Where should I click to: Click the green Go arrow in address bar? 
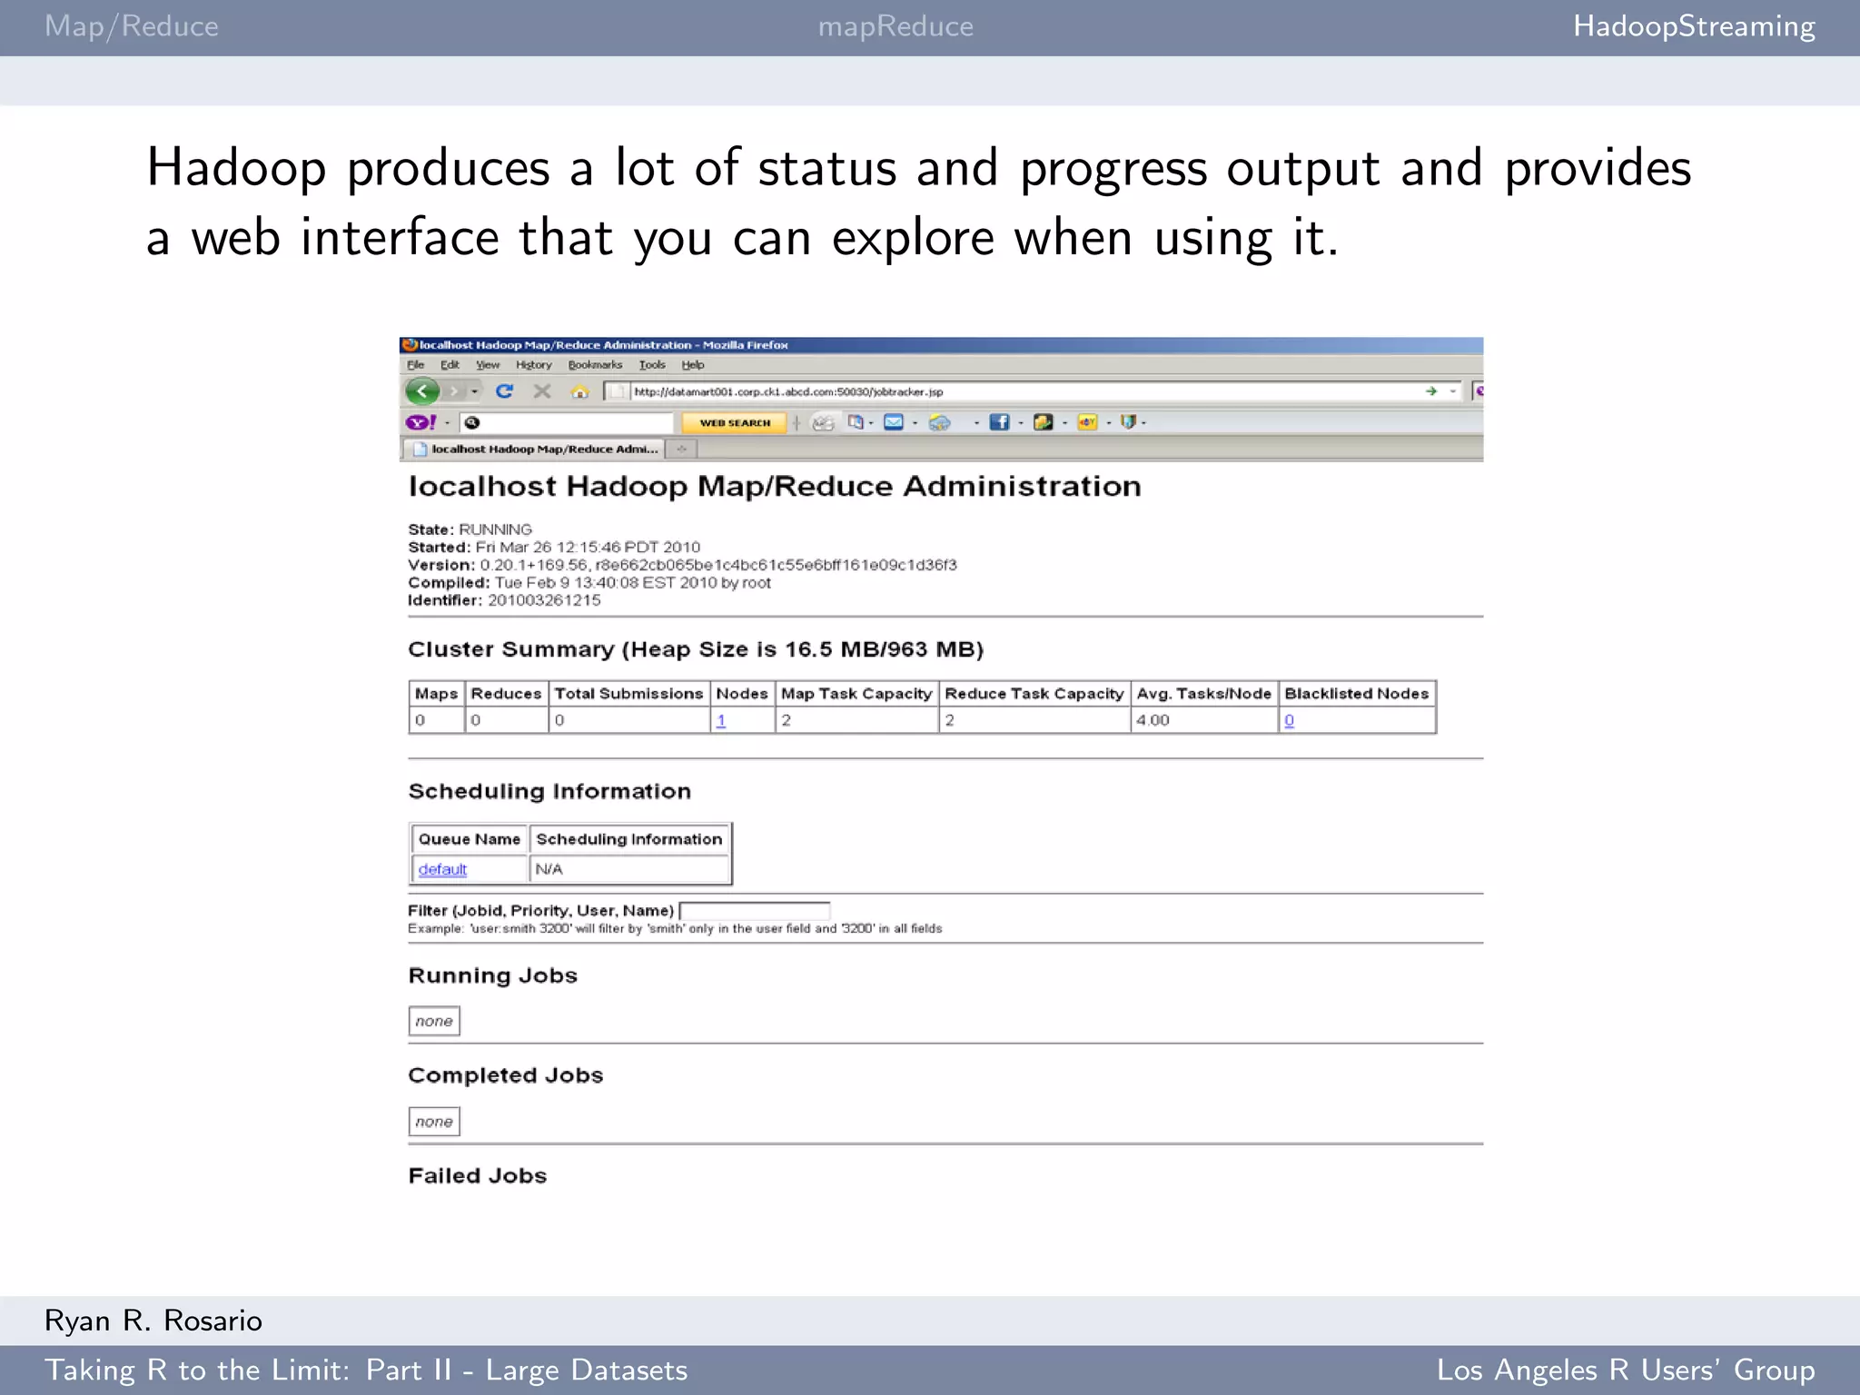(x=1431, y=391)
